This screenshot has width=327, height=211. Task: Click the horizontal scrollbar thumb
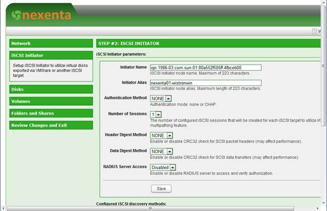tap(150, 208)
